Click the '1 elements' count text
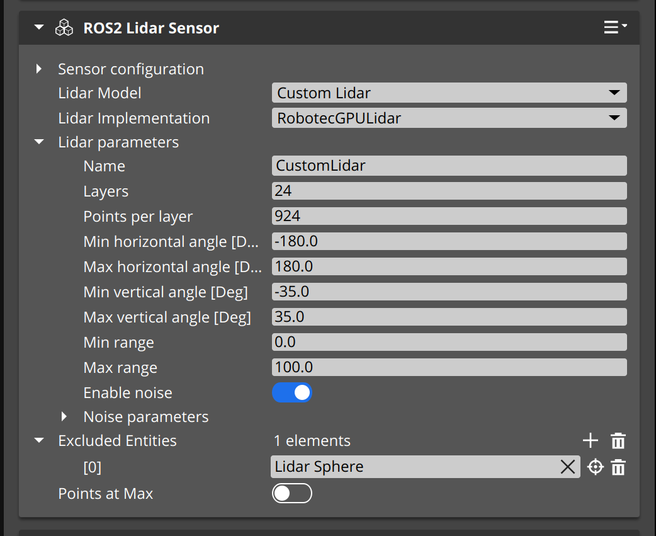This screenshot has height=536, width=656. pos(312,441)
